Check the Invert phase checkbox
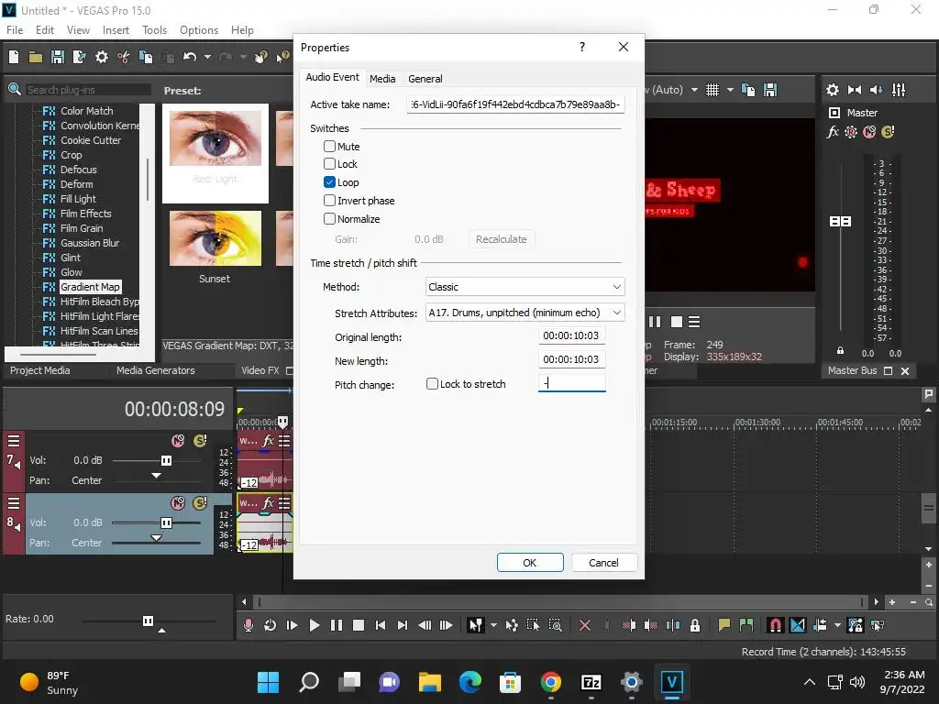This screenshot has width=939, height=704. (329, 200)
